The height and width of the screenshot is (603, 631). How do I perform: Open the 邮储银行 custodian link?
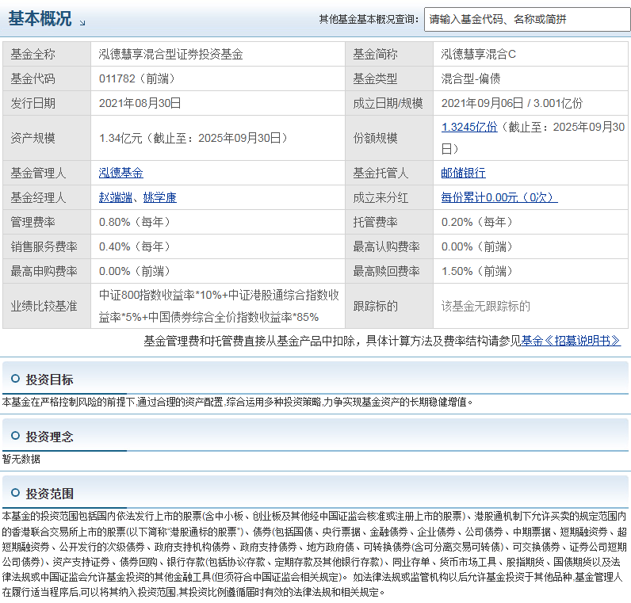coord(463,173)
